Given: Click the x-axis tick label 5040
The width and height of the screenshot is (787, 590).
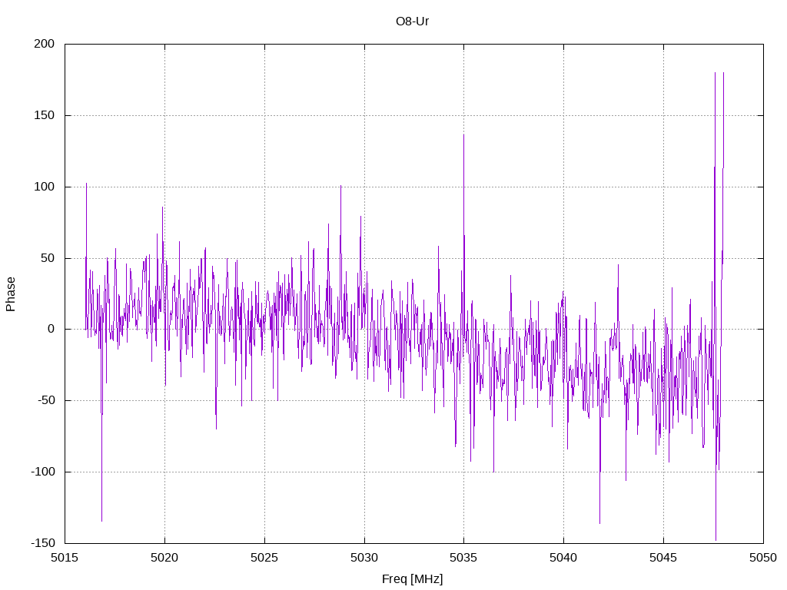Looking at the screenshot, I should click(563, 558).
